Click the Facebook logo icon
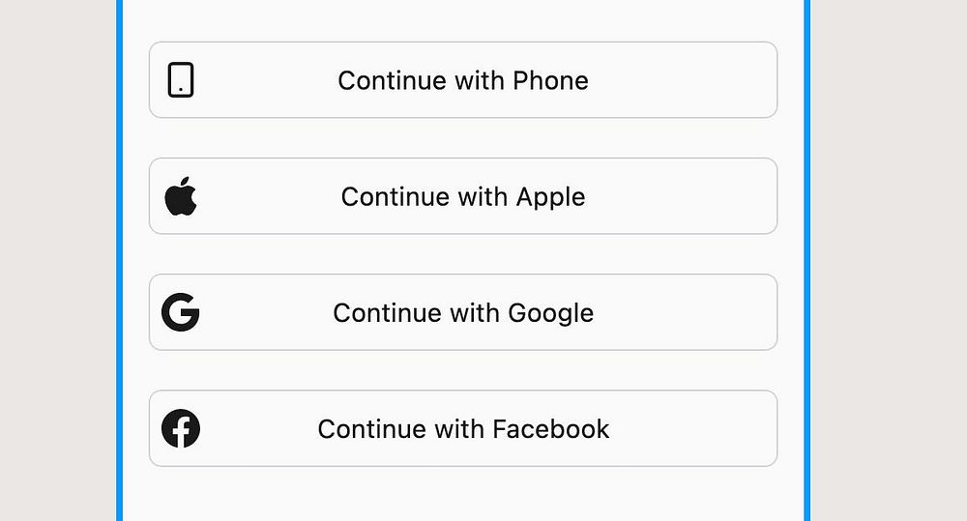Screen dimensions: 967x521 (181, 428)
